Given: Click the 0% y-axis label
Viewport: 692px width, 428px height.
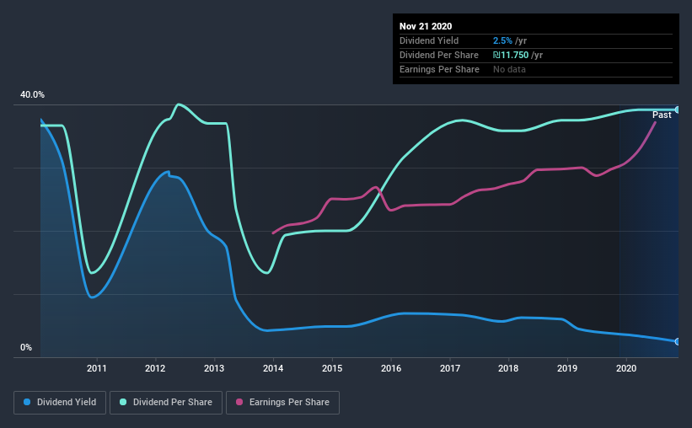Looking at the screenshot, I should 26,348.
